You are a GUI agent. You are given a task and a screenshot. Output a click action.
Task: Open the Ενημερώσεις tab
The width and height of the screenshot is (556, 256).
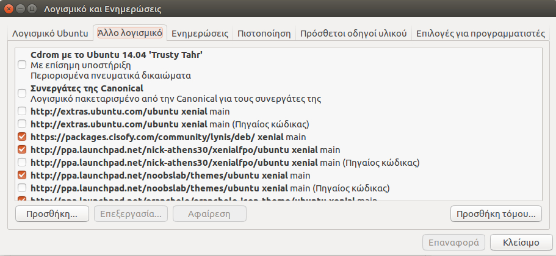pos(200,34)
